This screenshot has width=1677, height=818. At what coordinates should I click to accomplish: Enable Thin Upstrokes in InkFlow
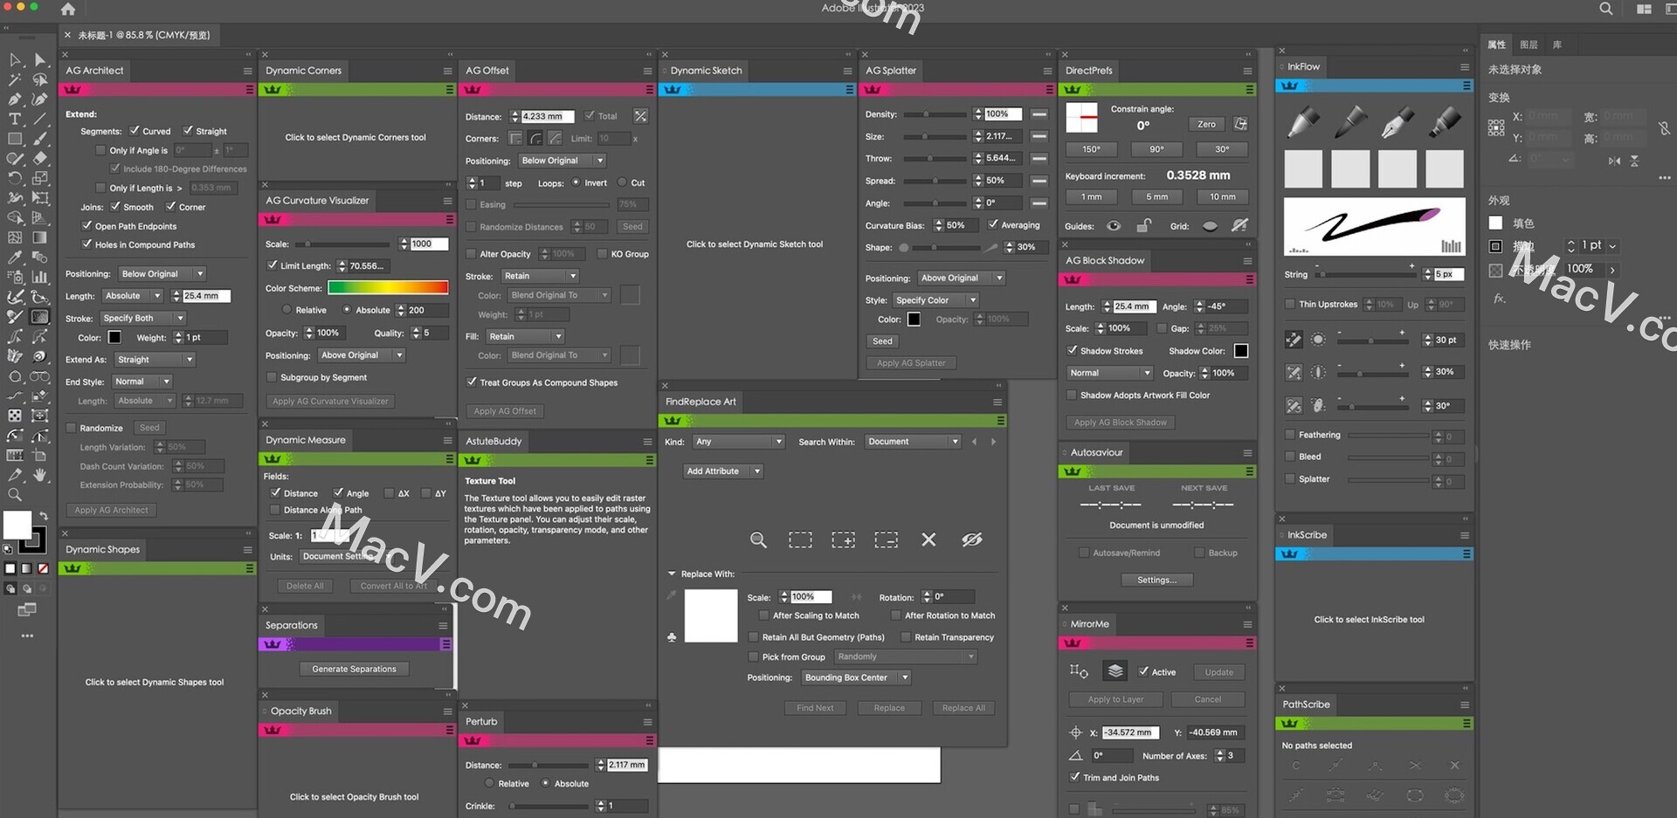click(x=1289, y=304)
